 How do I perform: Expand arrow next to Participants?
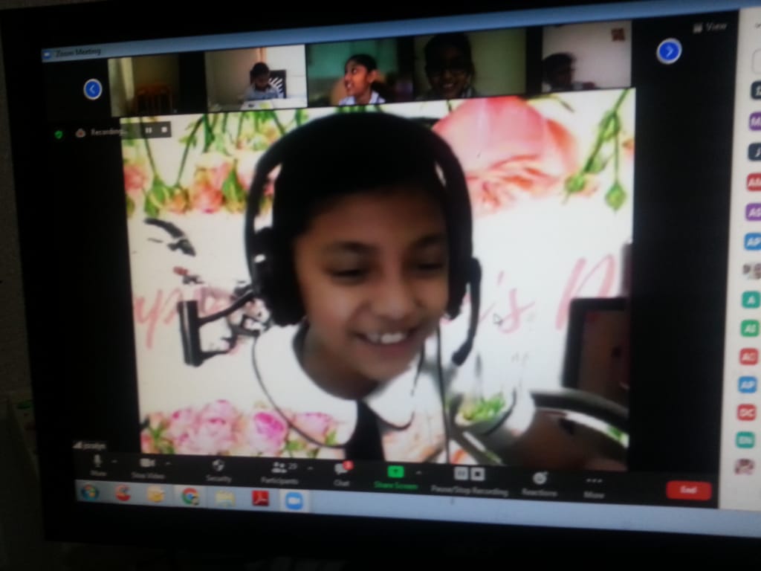310,468
